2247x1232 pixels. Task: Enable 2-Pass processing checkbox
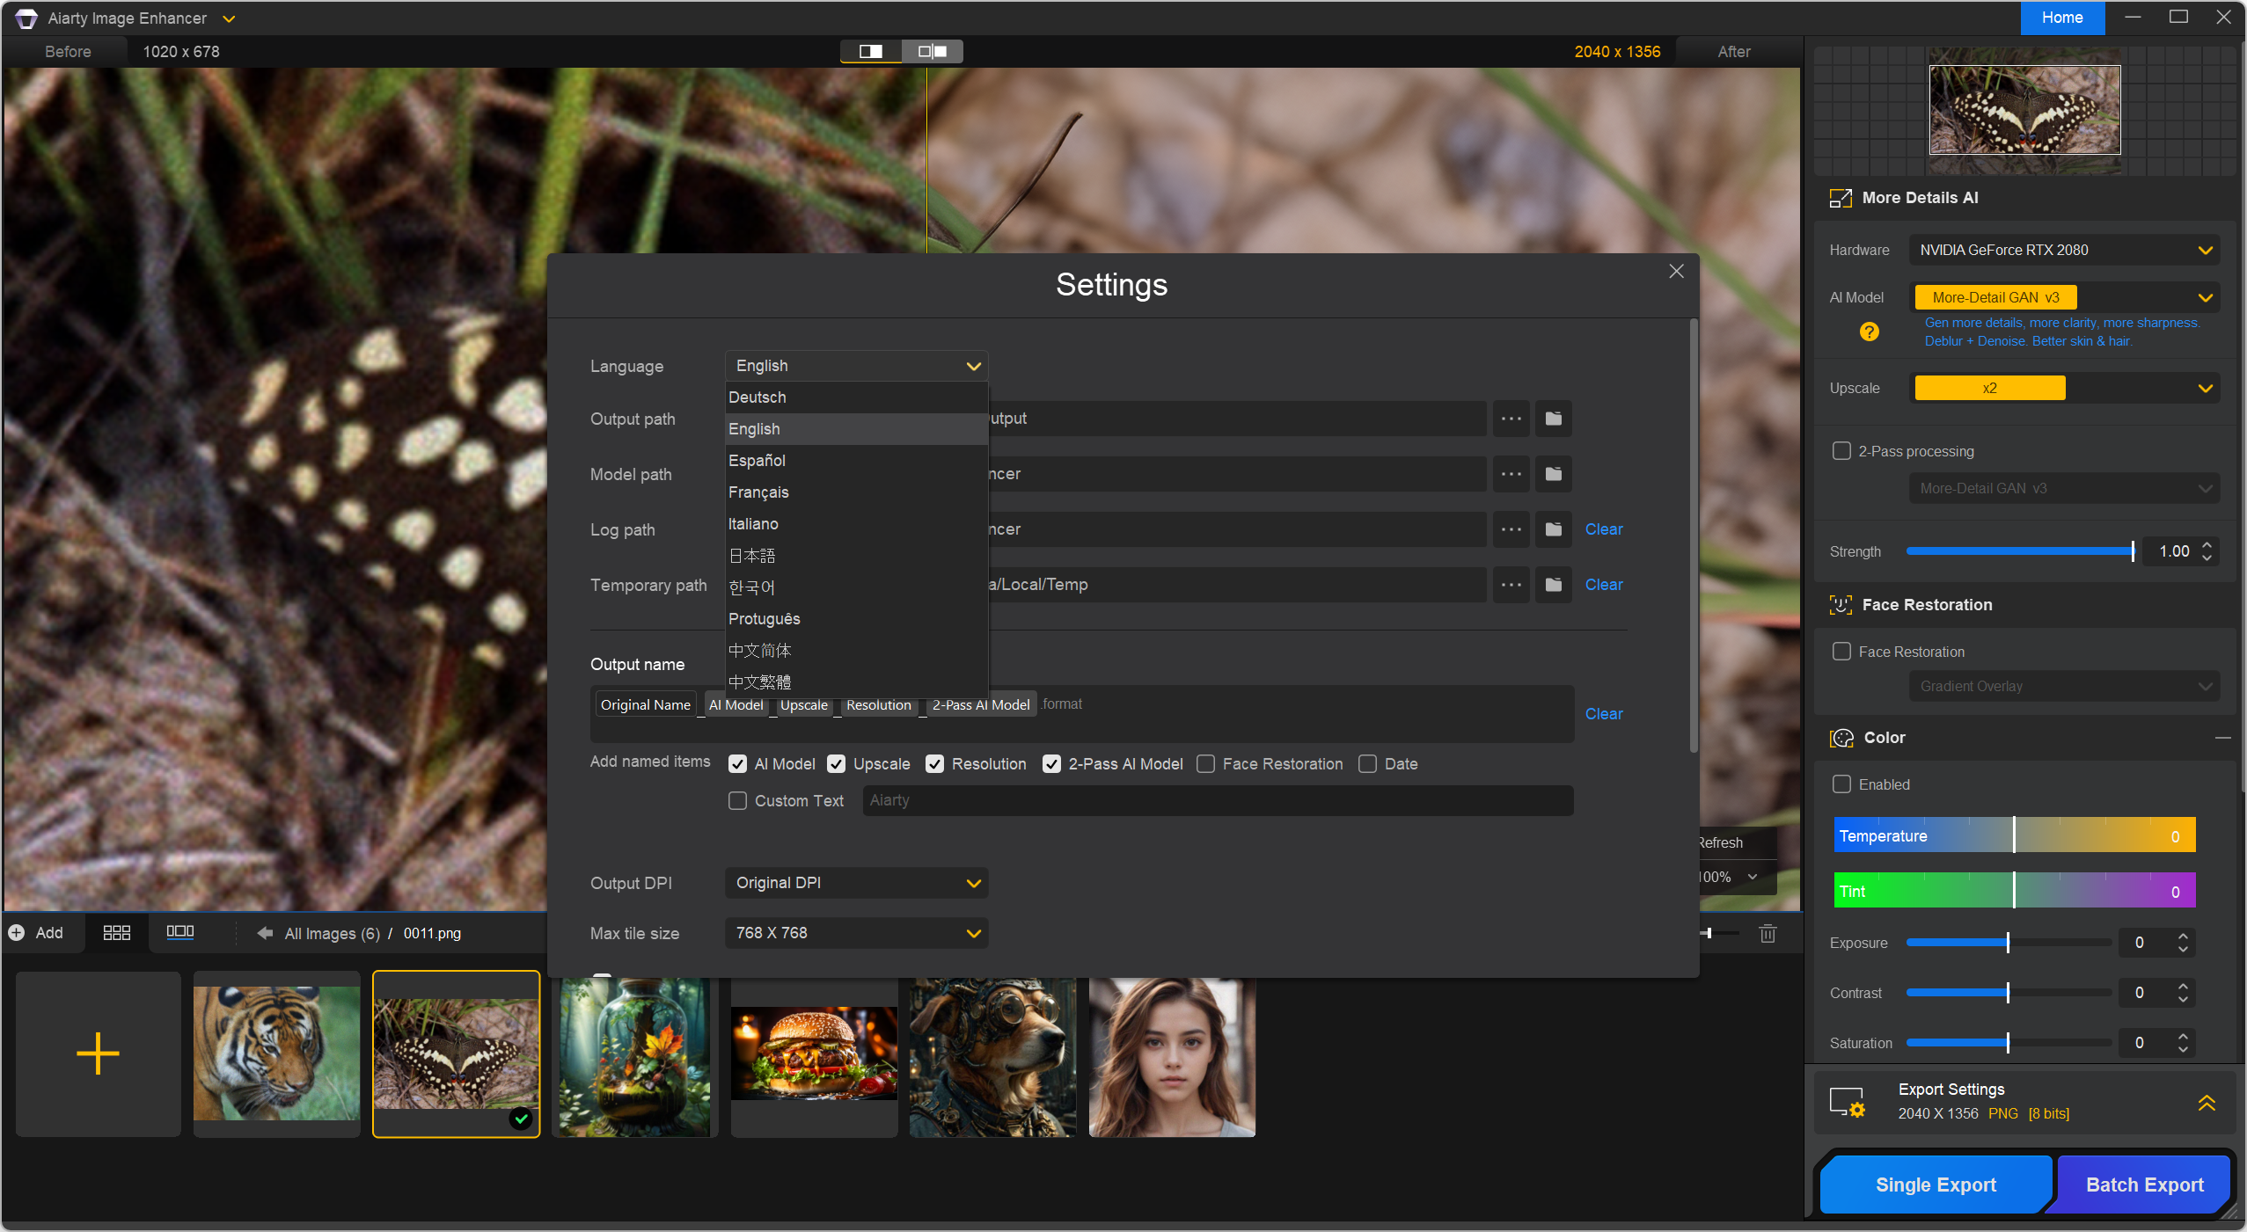tap(1841, 451)
